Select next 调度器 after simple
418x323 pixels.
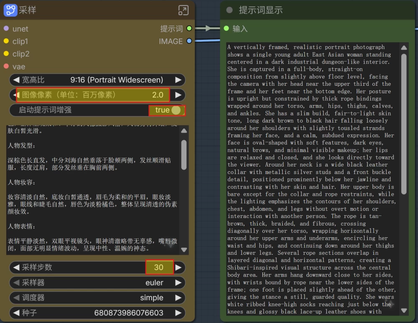pos(178,297)
